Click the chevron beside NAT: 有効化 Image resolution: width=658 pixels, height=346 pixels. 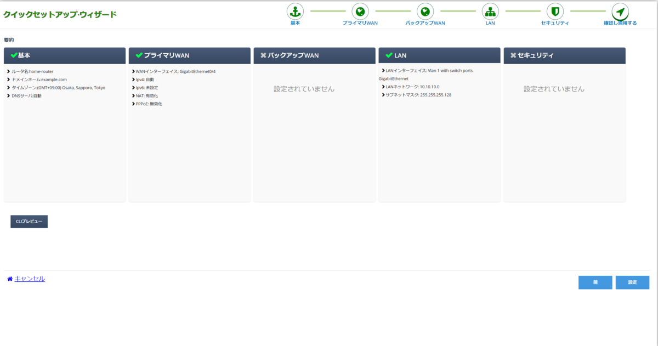click(133, 95)
